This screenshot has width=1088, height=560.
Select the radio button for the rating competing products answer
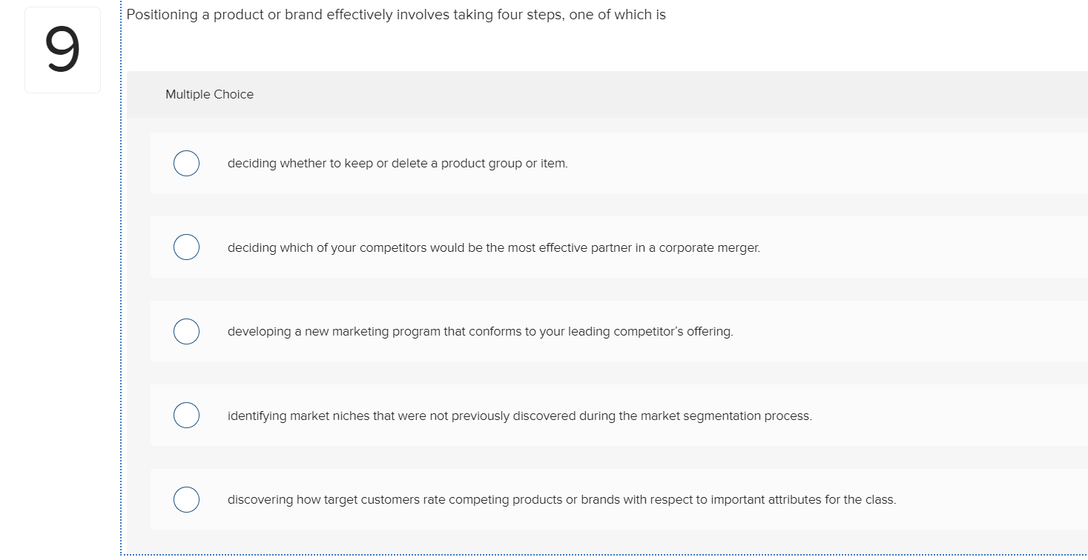(186, 499)
